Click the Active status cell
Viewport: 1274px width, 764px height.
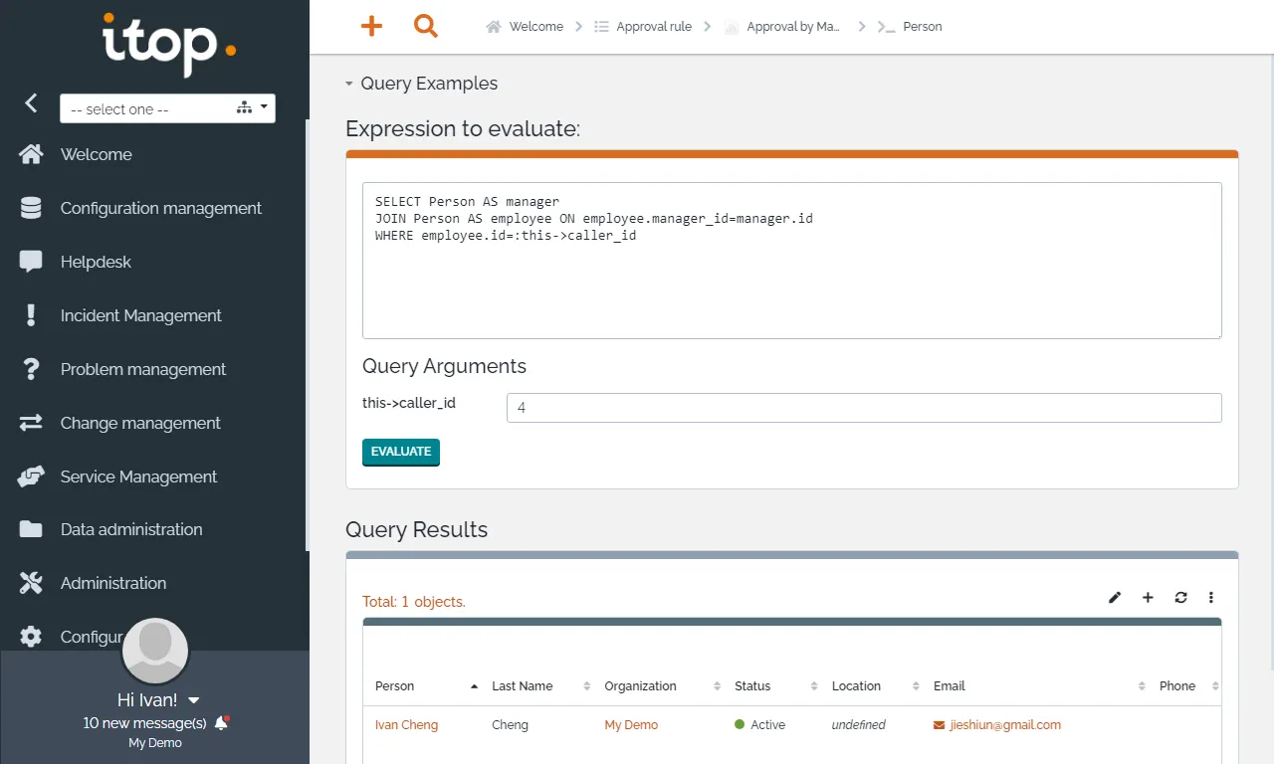759,725
